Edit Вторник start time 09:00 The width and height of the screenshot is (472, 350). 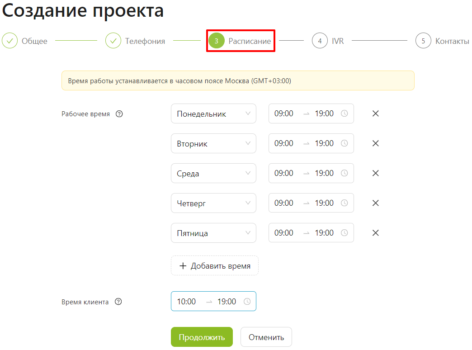(283, 143)
